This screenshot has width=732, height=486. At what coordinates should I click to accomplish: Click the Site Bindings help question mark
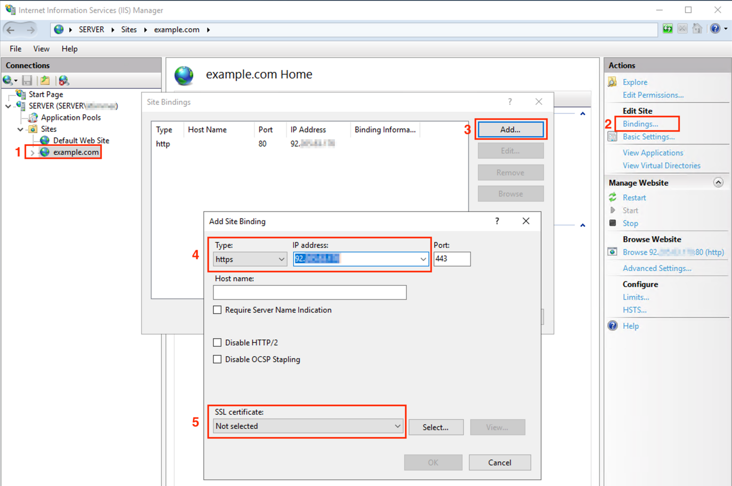coord(510,101)
